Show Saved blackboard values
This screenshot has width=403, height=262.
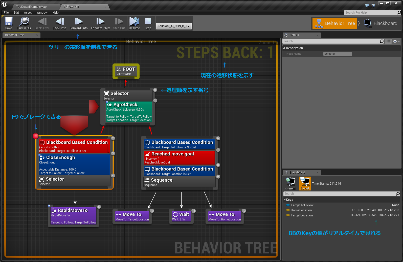[305, 183]
